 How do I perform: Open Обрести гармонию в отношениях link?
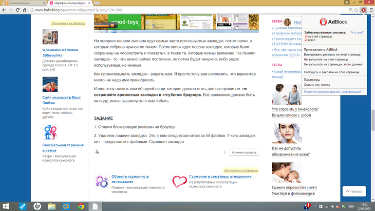coord(130,179)
